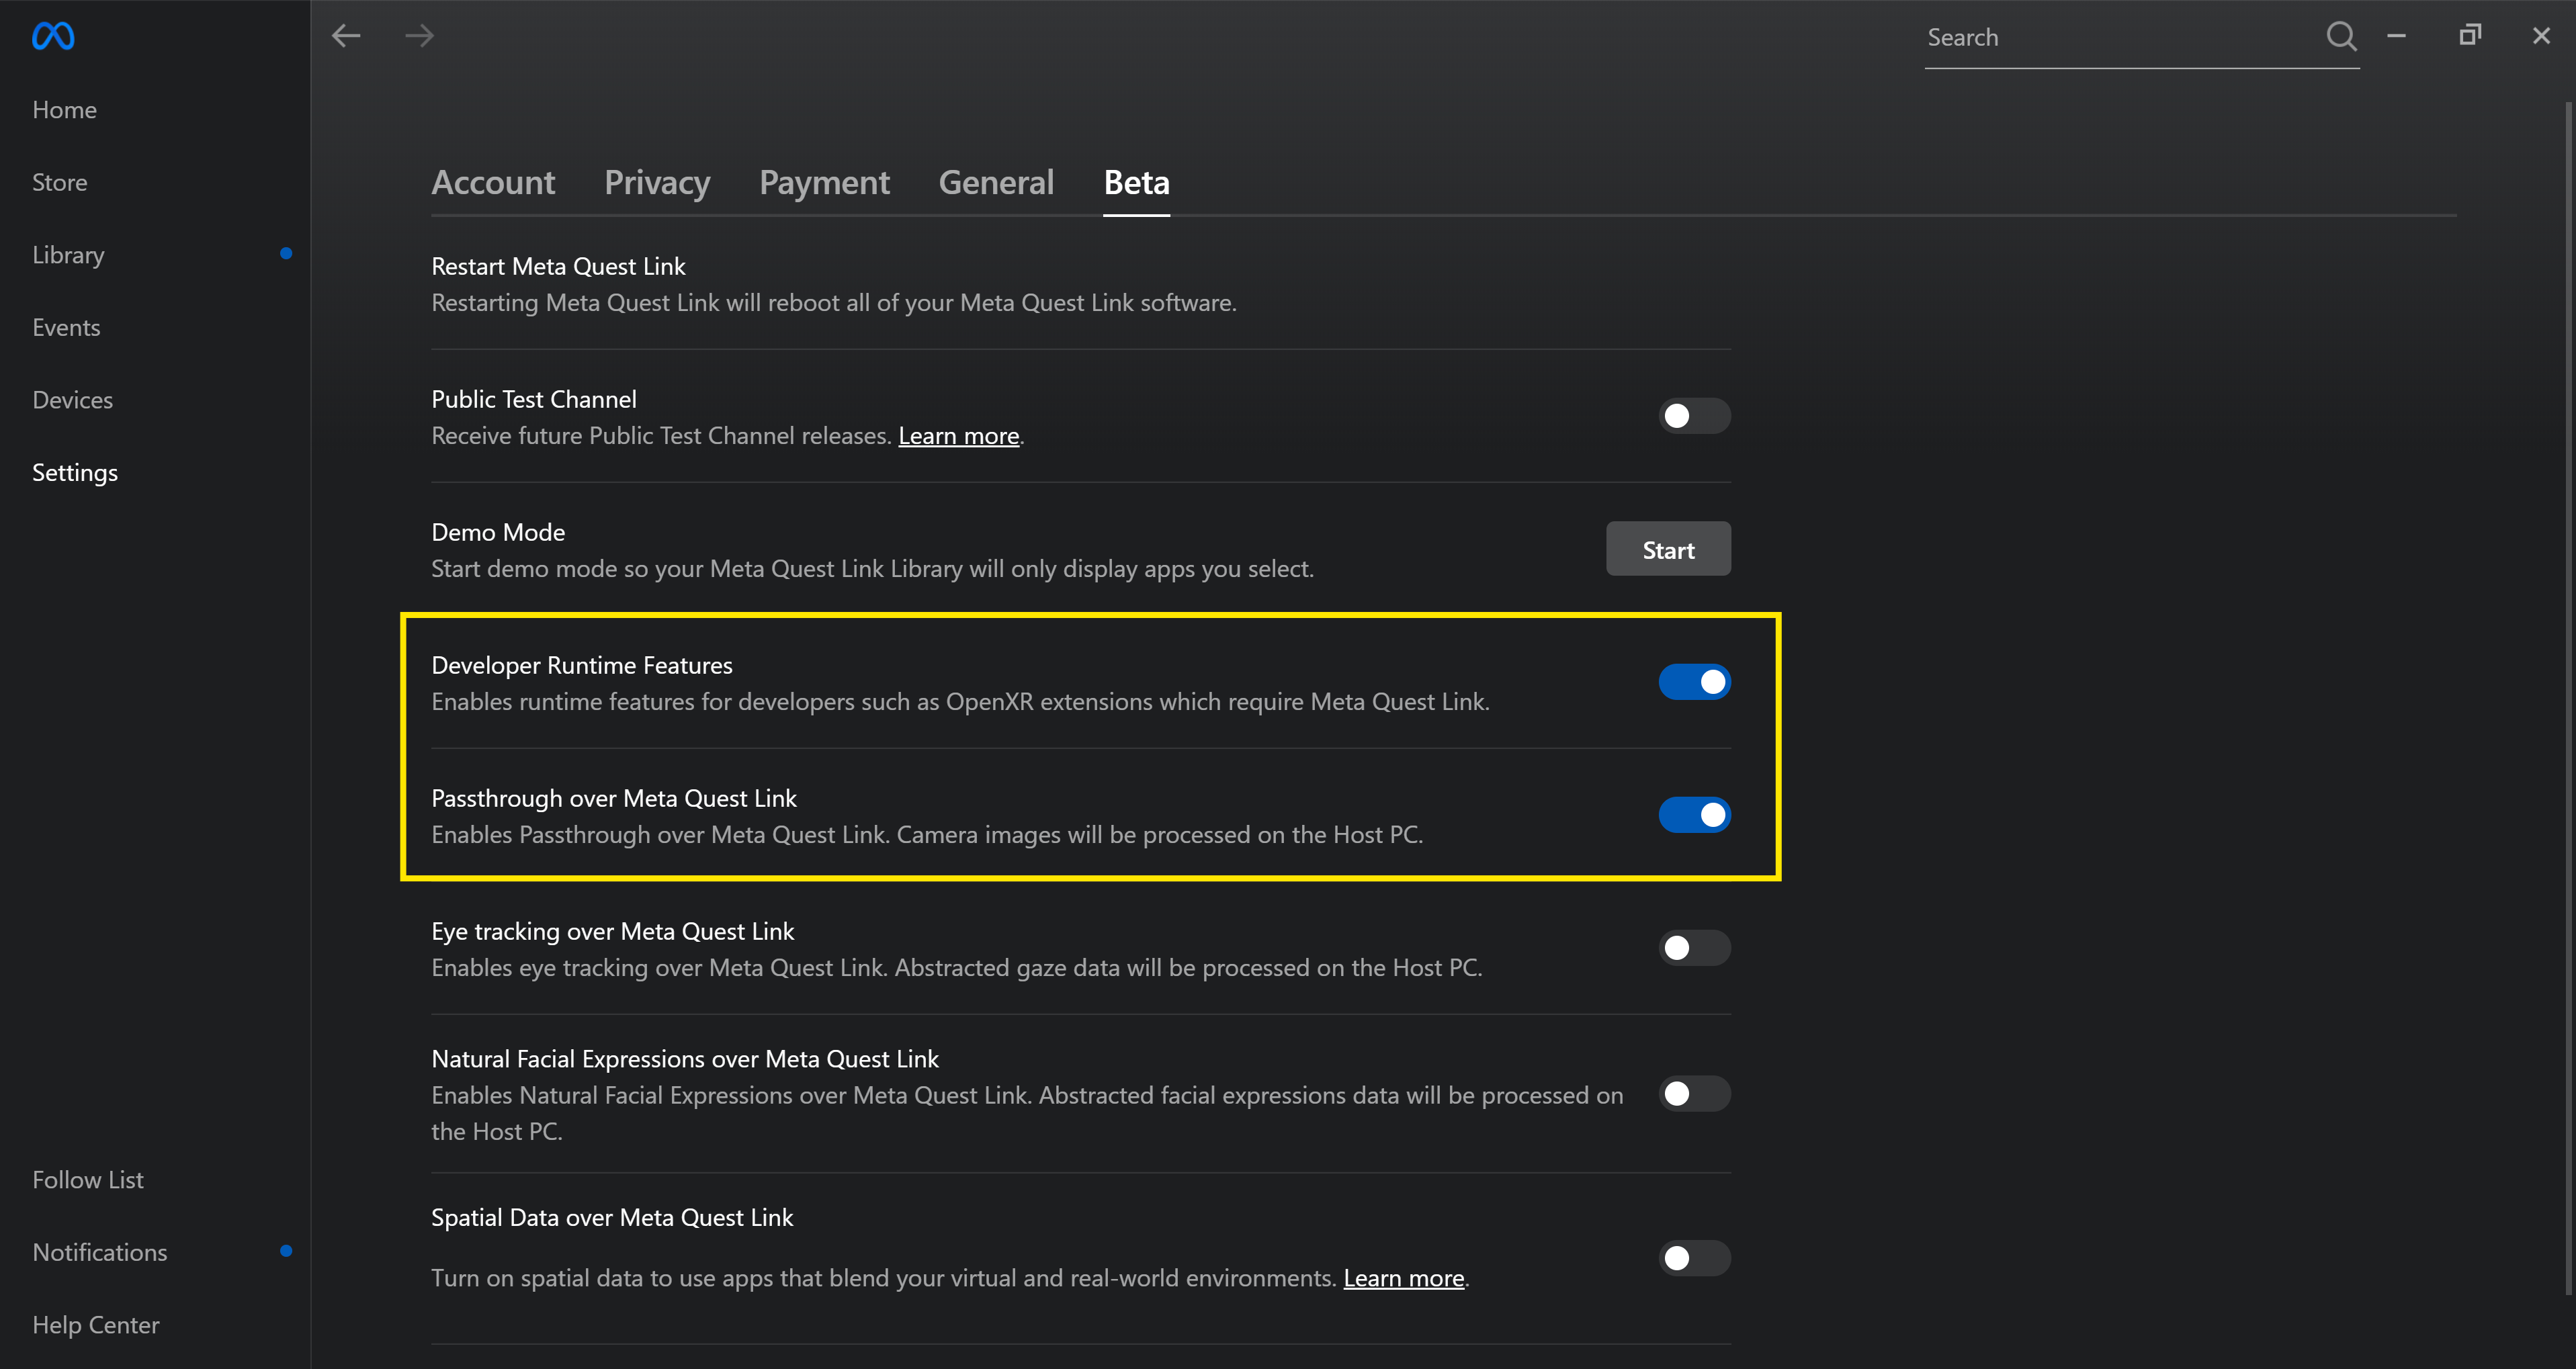
Task: Click Spatial Data over Meta Quest Link title
Action: click(x=612, y=1217)
